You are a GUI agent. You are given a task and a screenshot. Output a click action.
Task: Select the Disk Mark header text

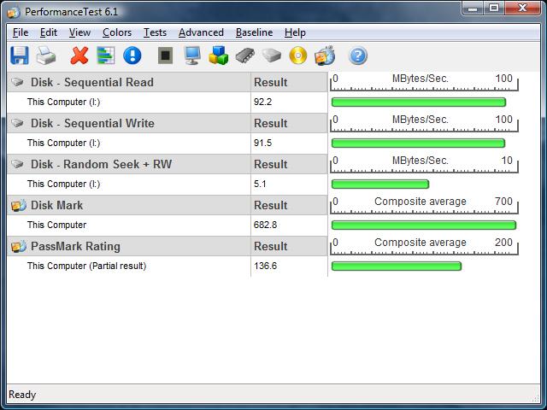point(57,205)
